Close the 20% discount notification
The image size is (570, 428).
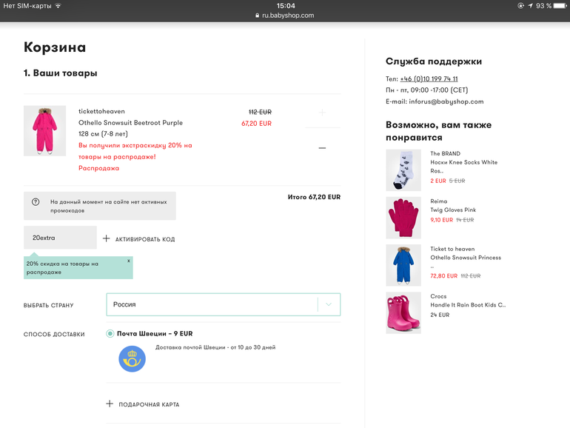(x=128, y=261)
